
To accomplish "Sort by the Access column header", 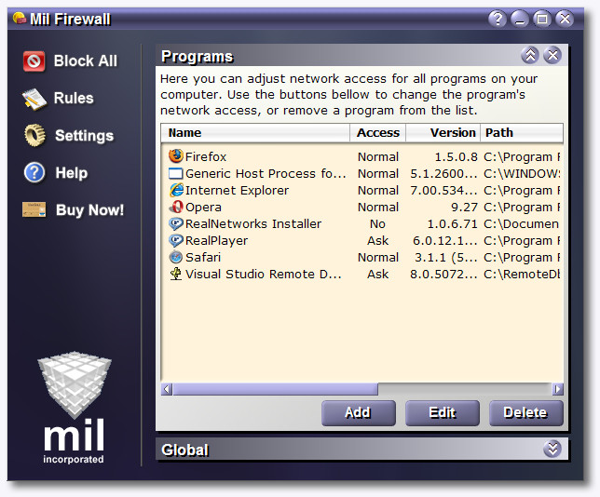I will (x=378, y=133).
